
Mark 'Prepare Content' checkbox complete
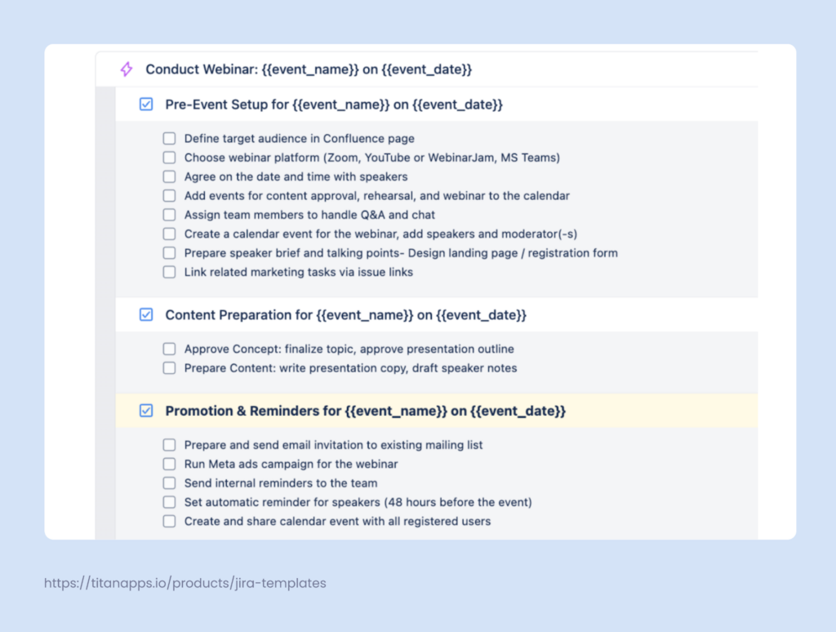click(x=169, y=368)
